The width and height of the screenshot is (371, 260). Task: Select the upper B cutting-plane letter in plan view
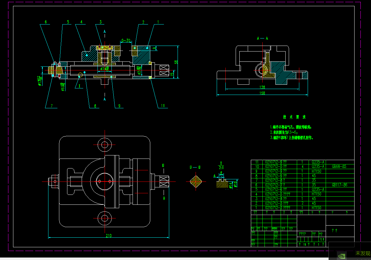click(163, 165)
